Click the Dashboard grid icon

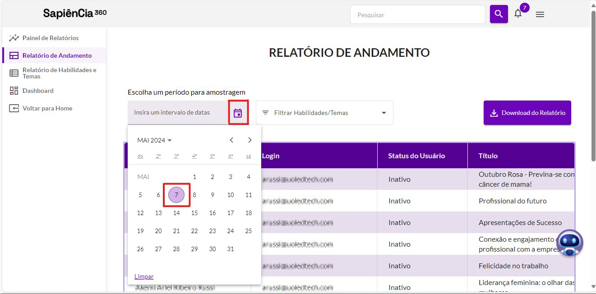pos(14,91)
